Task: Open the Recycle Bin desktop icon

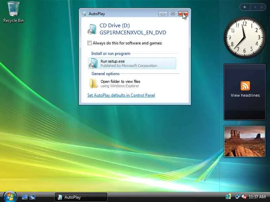Action: click(13, 12)
